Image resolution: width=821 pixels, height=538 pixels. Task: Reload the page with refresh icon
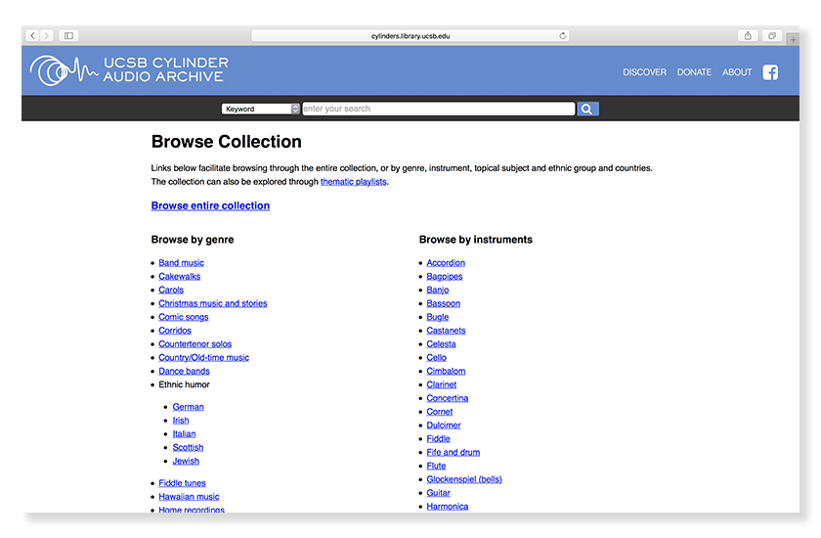563,36
